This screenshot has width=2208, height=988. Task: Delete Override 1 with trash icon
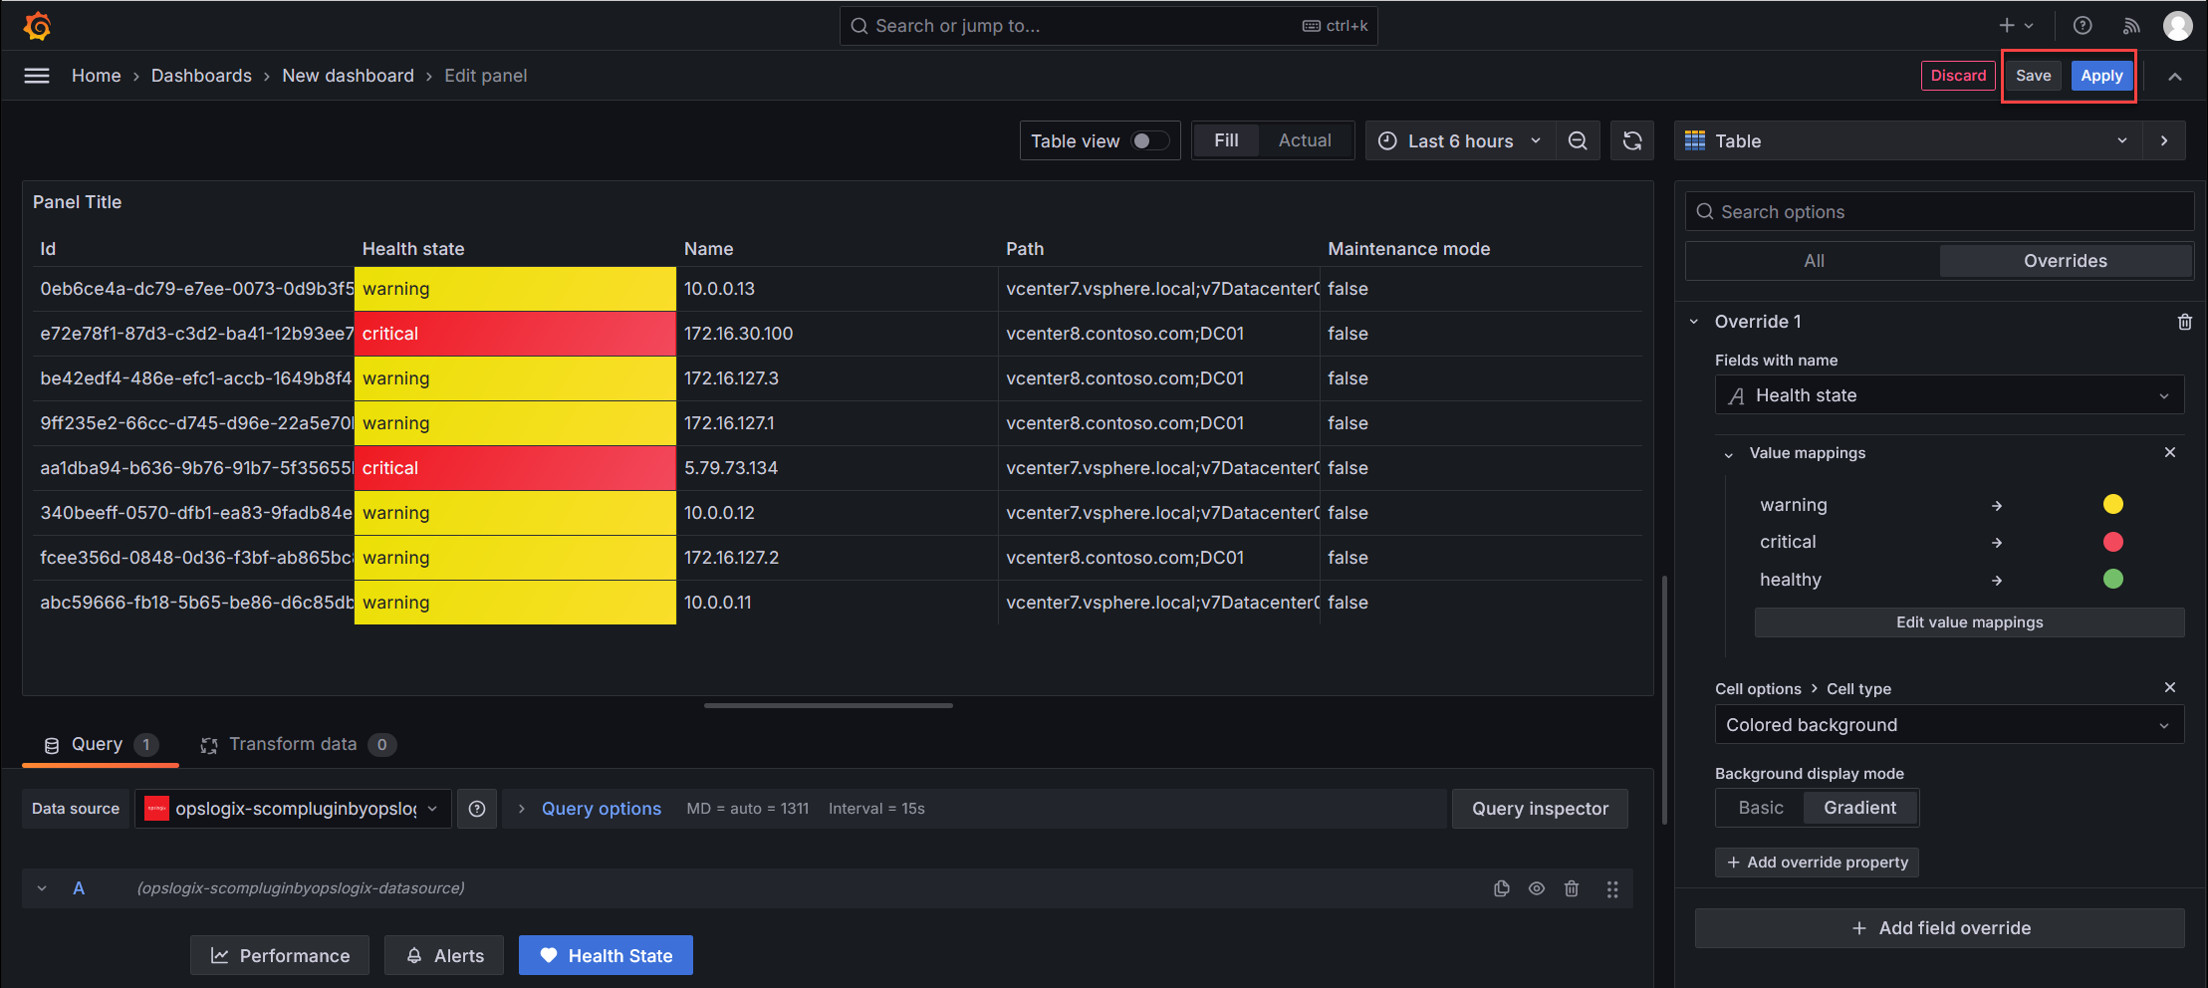pos(2184,322)
